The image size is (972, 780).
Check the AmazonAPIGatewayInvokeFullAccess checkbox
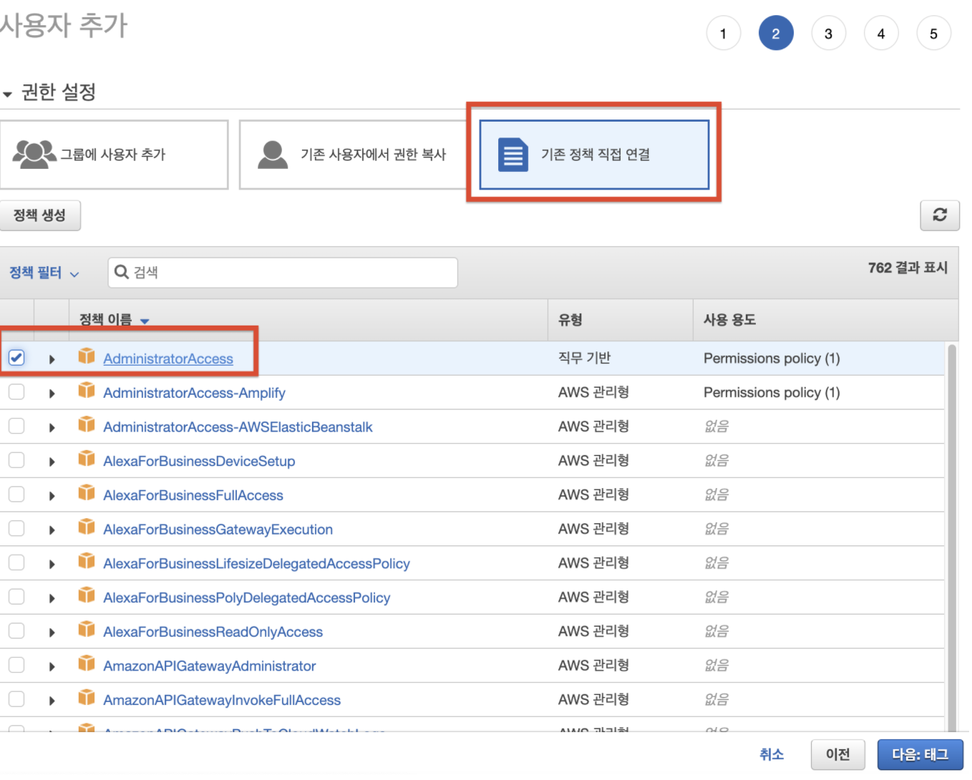[x=16, y=698]
